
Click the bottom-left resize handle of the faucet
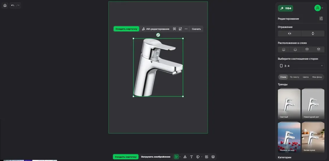133,96
